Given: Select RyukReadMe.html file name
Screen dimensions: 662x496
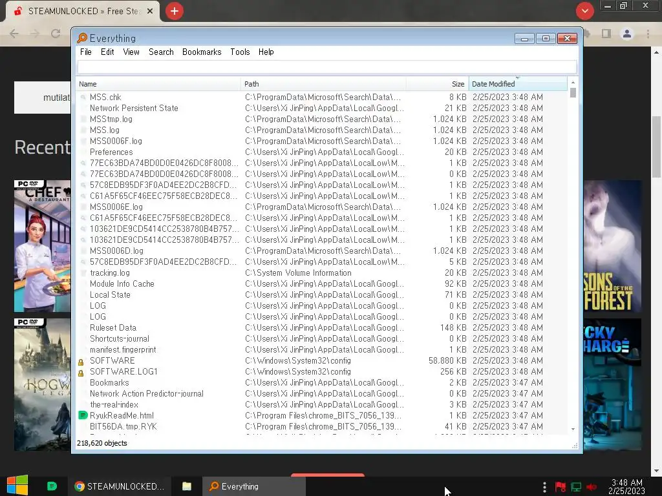Looking at the screenshot, I should [x=122, y=415].
